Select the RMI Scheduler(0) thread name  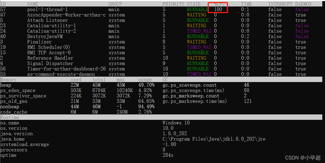click(x=49, y=47)
